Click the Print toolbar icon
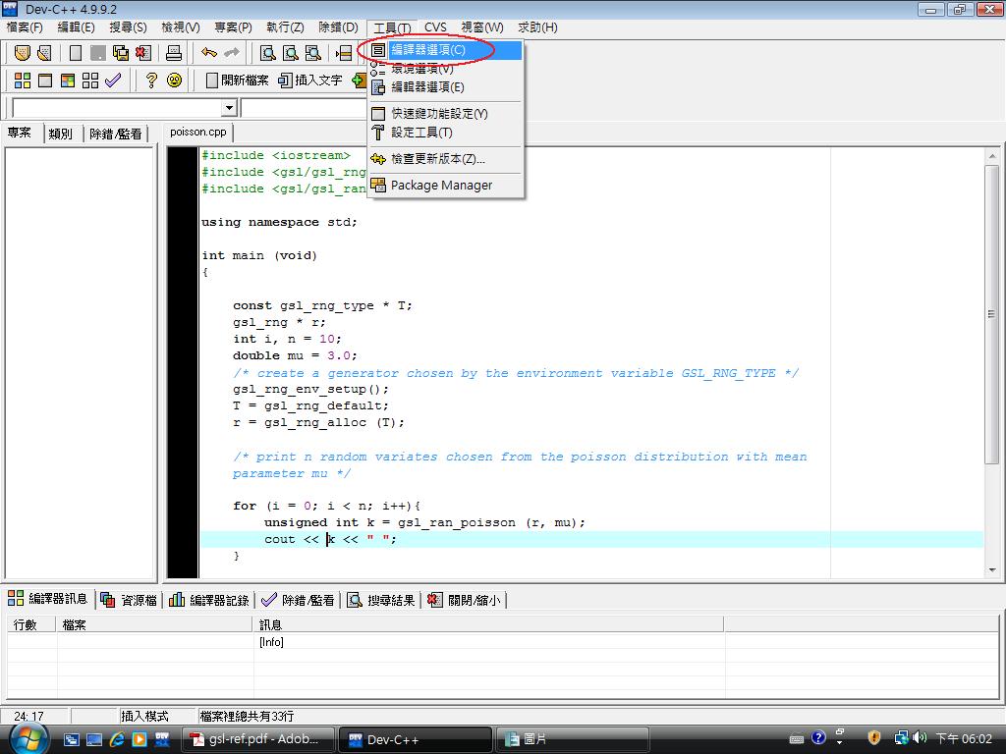The height and width of the screenshot is (754, 1006). pos(174,53)
